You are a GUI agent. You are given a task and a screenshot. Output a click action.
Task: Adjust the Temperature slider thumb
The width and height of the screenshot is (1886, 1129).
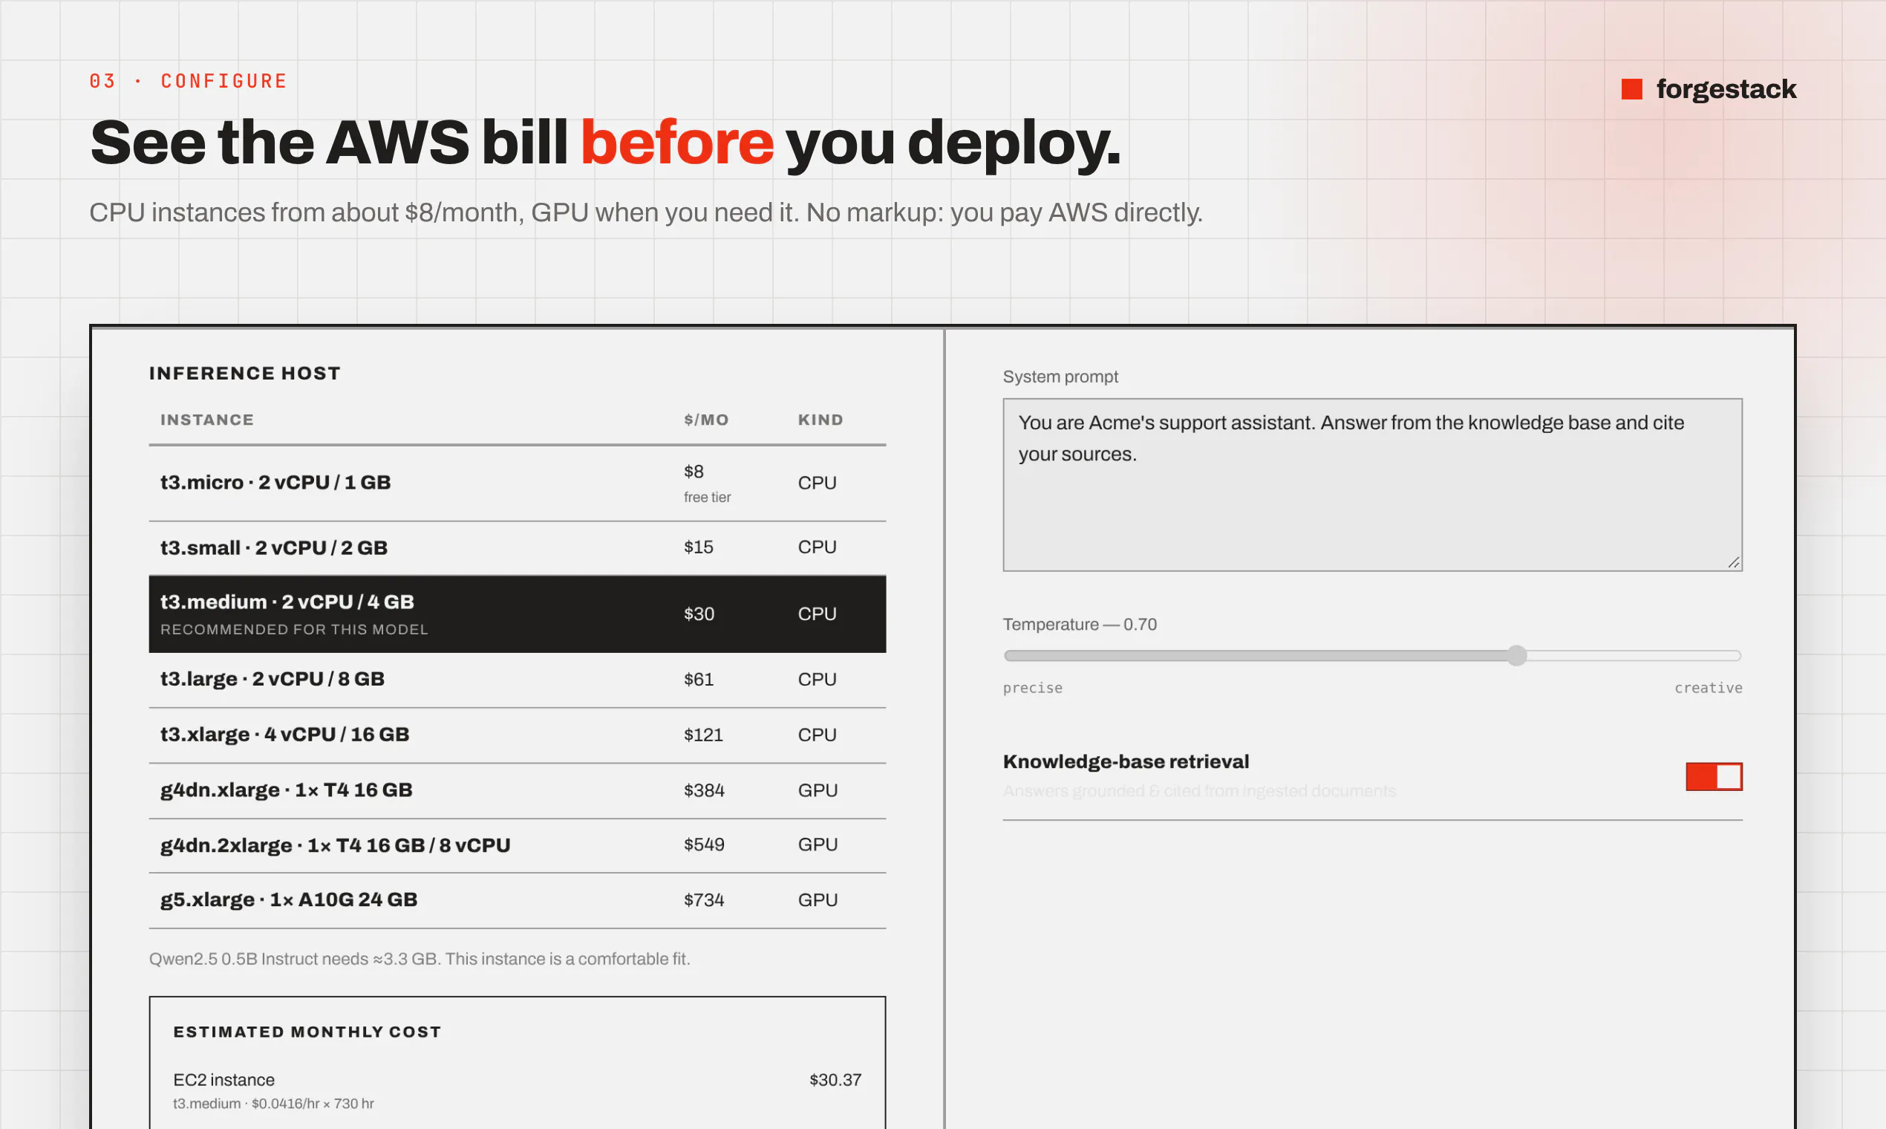[x=1516, y=656]
